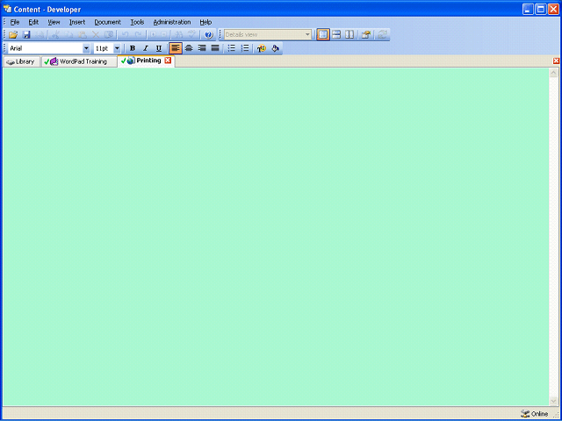562x421 pixels.
Task: Insert a bulleted list
Action: point(232,48)
